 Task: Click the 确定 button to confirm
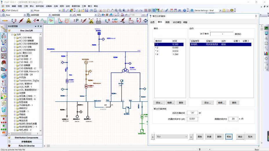(x=240, y=137)
